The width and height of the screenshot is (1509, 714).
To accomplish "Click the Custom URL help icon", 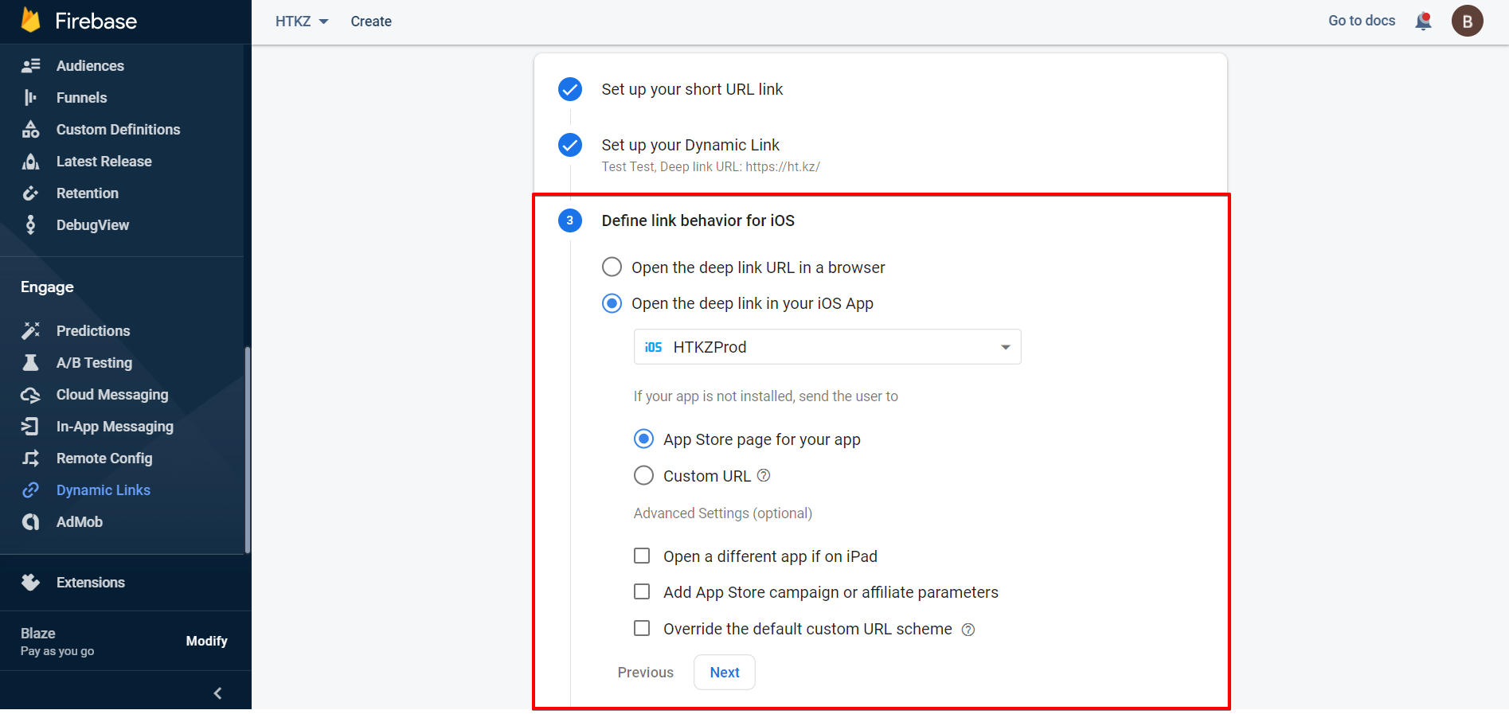I will click(764, 476).
